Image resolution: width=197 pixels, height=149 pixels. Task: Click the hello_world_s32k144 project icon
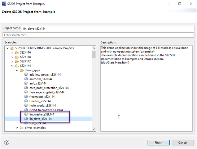26,105
